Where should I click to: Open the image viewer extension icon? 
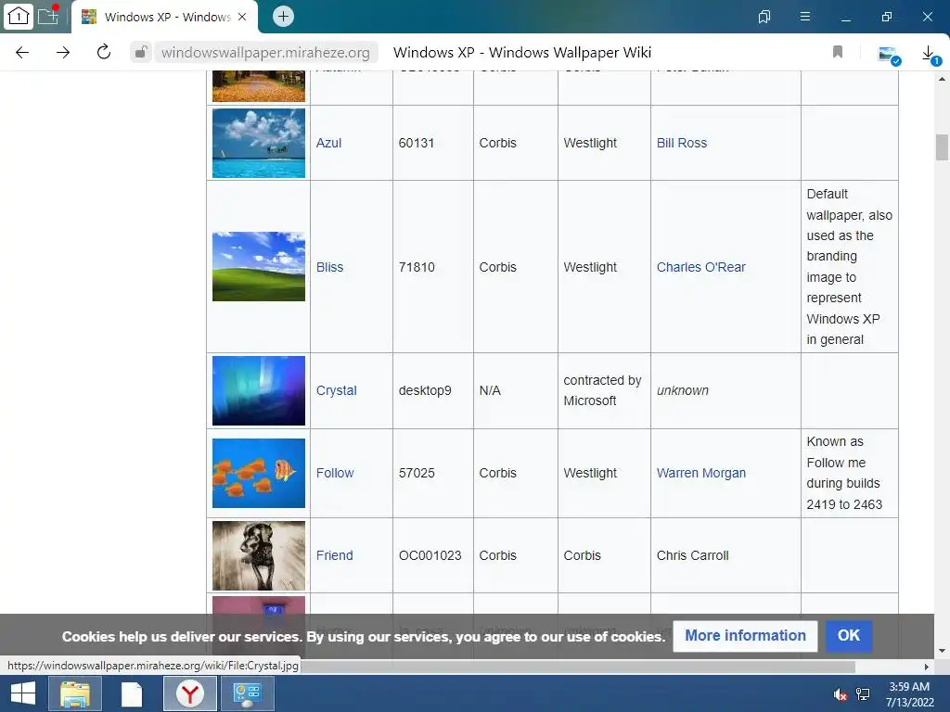pyautogui.click(x=889, y=55)
